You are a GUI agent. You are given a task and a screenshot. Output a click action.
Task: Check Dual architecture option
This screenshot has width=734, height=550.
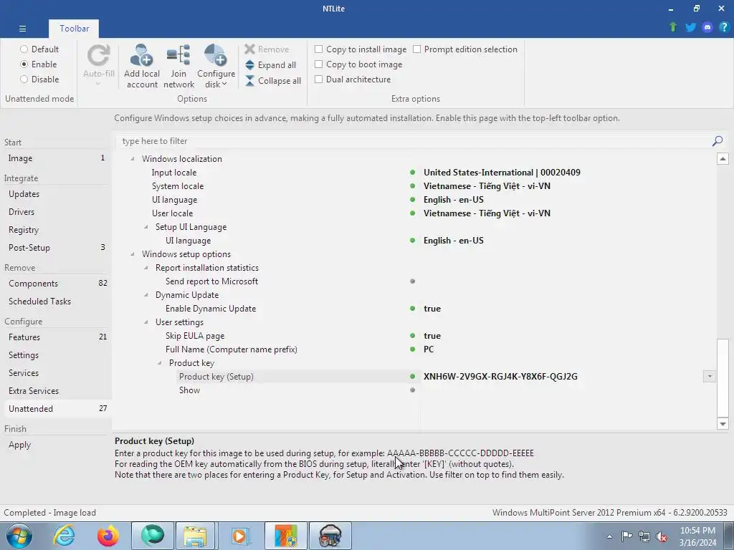pyautogui.click(x=353, y=79)
